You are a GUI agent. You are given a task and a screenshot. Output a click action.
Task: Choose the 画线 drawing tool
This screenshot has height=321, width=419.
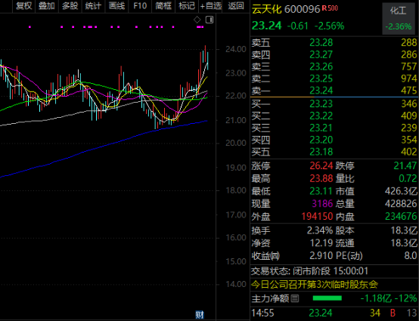116,6
